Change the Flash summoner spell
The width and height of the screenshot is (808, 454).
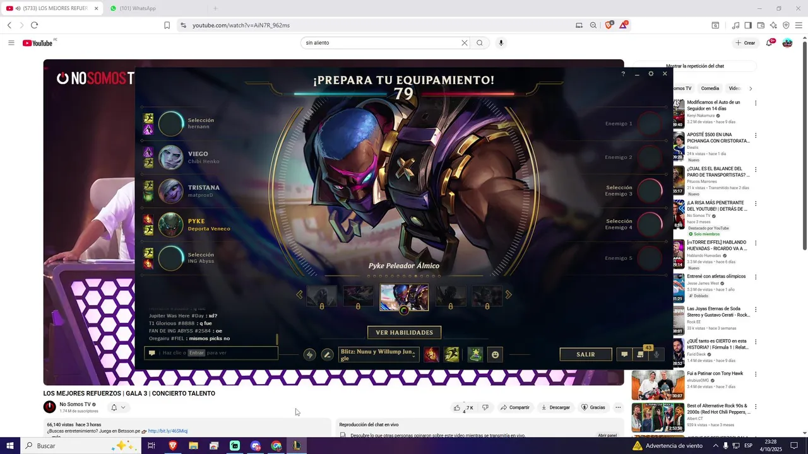tap(451, 354)
